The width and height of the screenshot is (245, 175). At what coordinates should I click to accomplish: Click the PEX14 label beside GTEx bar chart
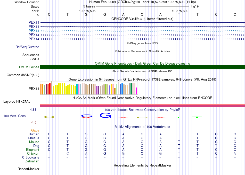[x=34, y=89]
